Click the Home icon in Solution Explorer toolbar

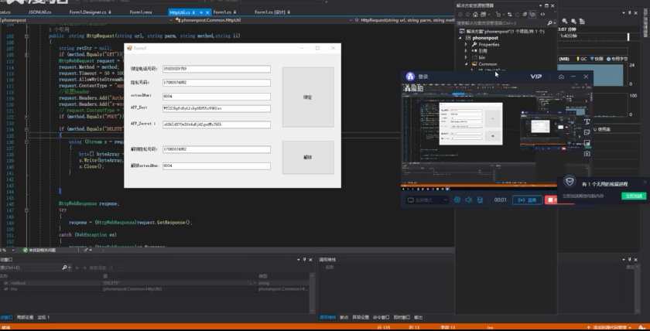coord(475,15)
